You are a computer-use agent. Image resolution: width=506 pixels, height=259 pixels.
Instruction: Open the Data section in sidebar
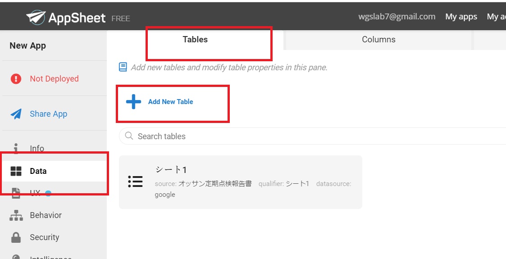38,171
